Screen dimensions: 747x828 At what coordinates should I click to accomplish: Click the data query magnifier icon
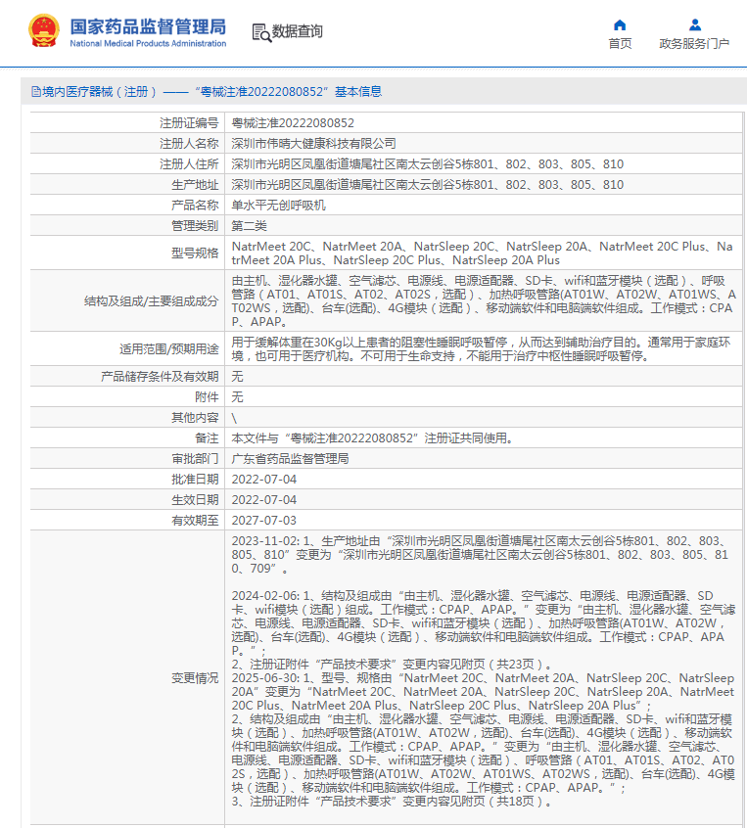tap(260, 32)
